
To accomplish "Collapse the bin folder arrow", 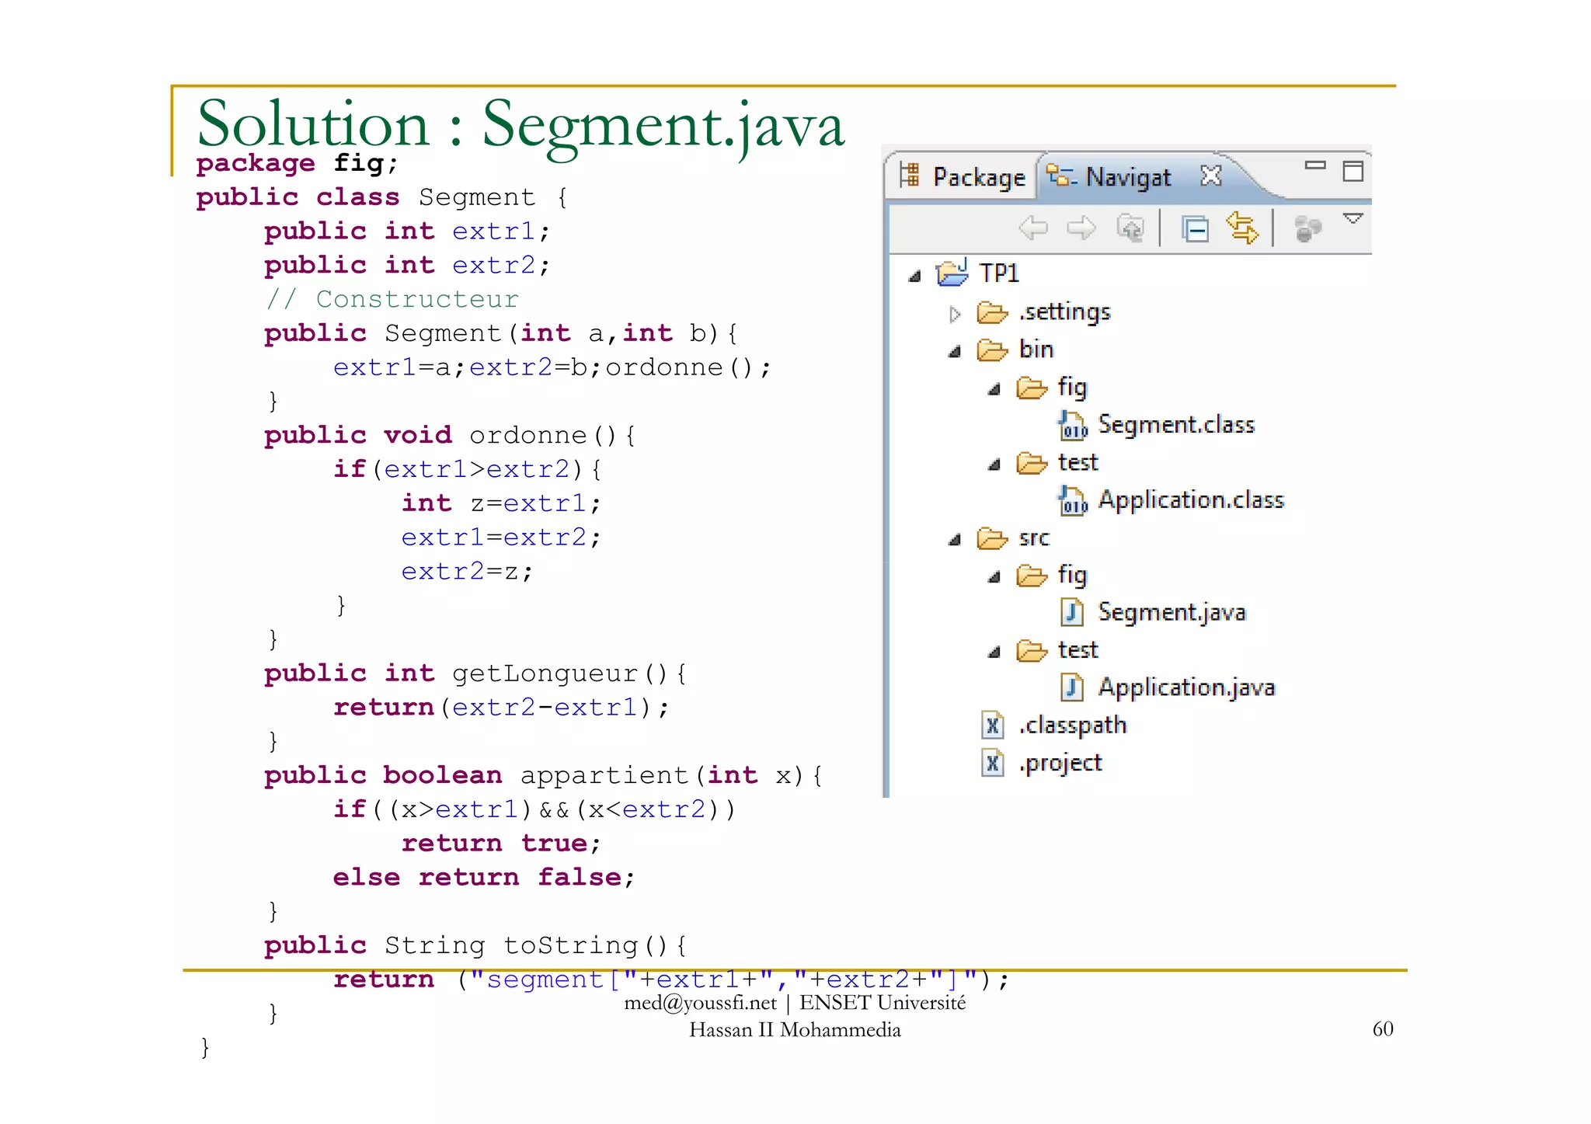I will [x=955, y=352].
